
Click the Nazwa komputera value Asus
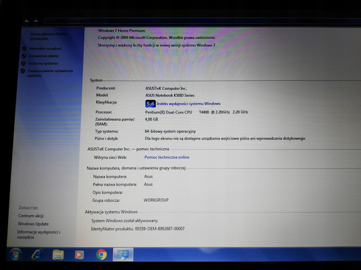148,176
